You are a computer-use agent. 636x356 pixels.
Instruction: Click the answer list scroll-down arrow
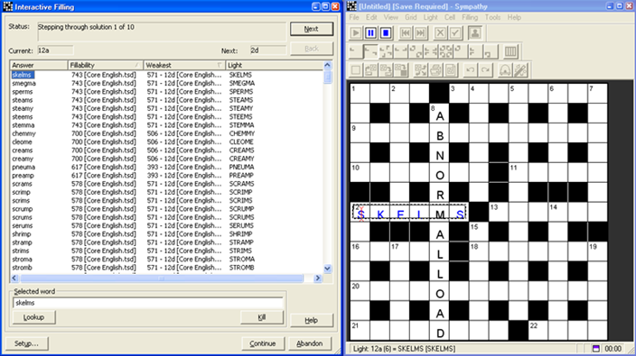328,269
